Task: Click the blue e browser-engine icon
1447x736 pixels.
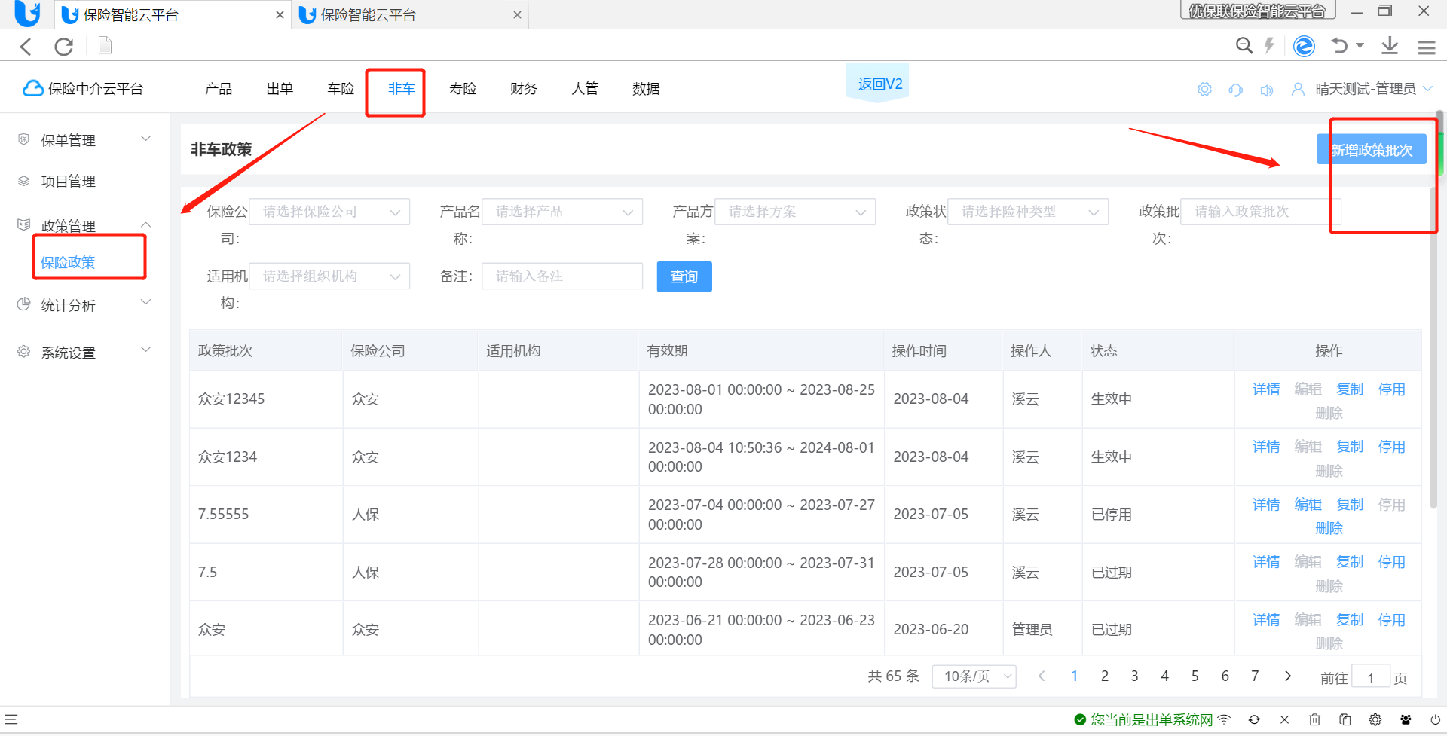Action: click(x=1304, y=46)
